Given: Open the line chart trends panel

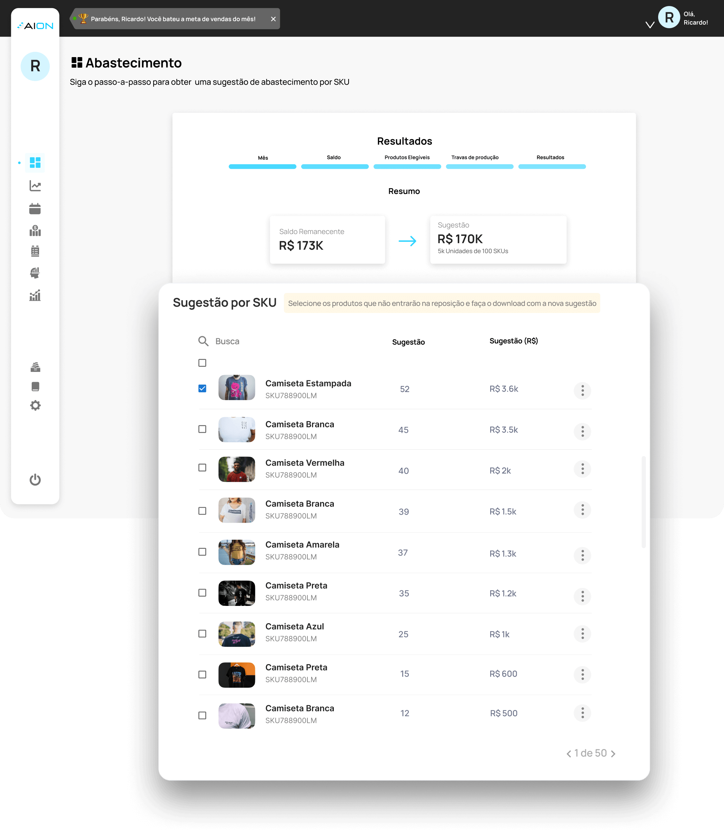Looking at the screenshot, I should click(x=35, y=186).
